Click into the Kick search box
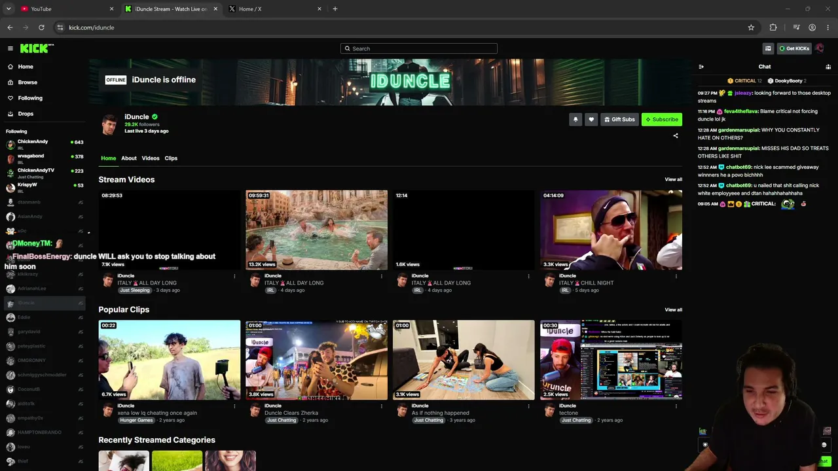 (419, 48)
